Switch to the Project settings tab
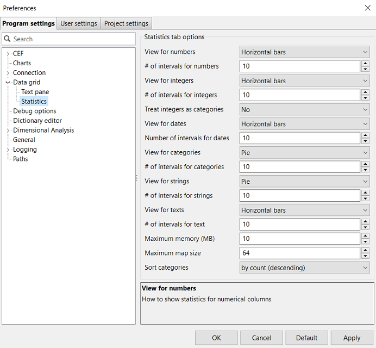 pyautogui.click(x=127, y=23)
